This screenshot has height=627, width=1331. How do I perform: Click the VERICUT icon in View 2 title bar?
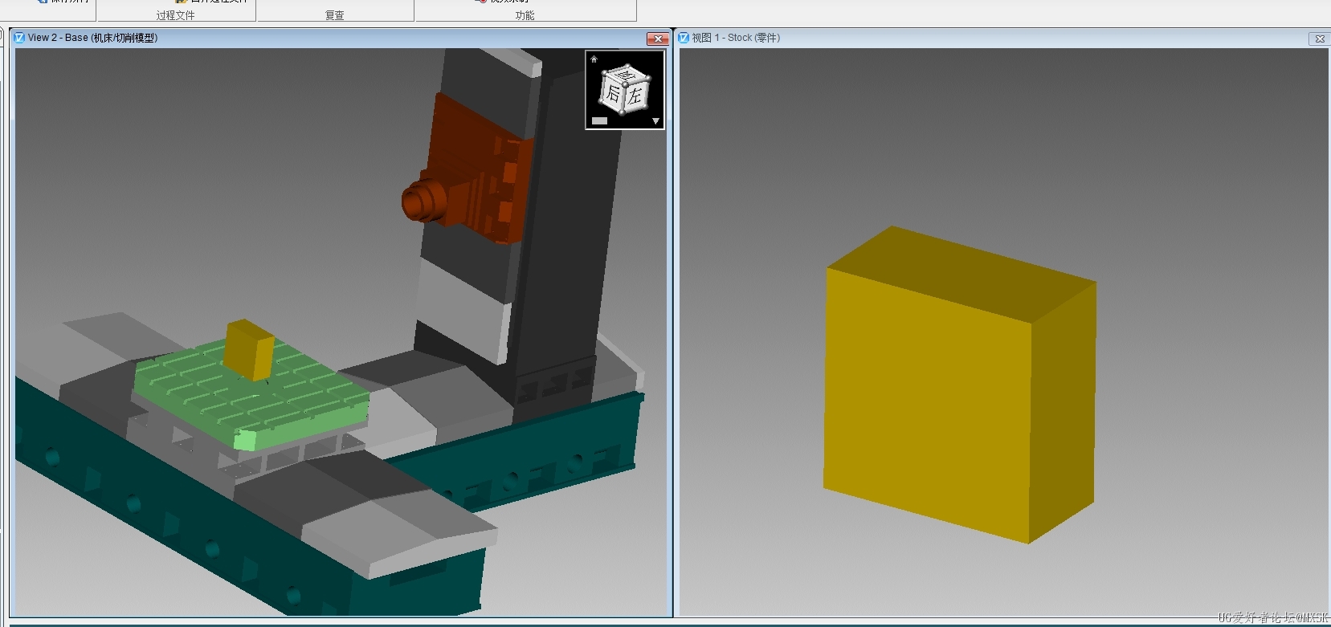tap(19, 38)
